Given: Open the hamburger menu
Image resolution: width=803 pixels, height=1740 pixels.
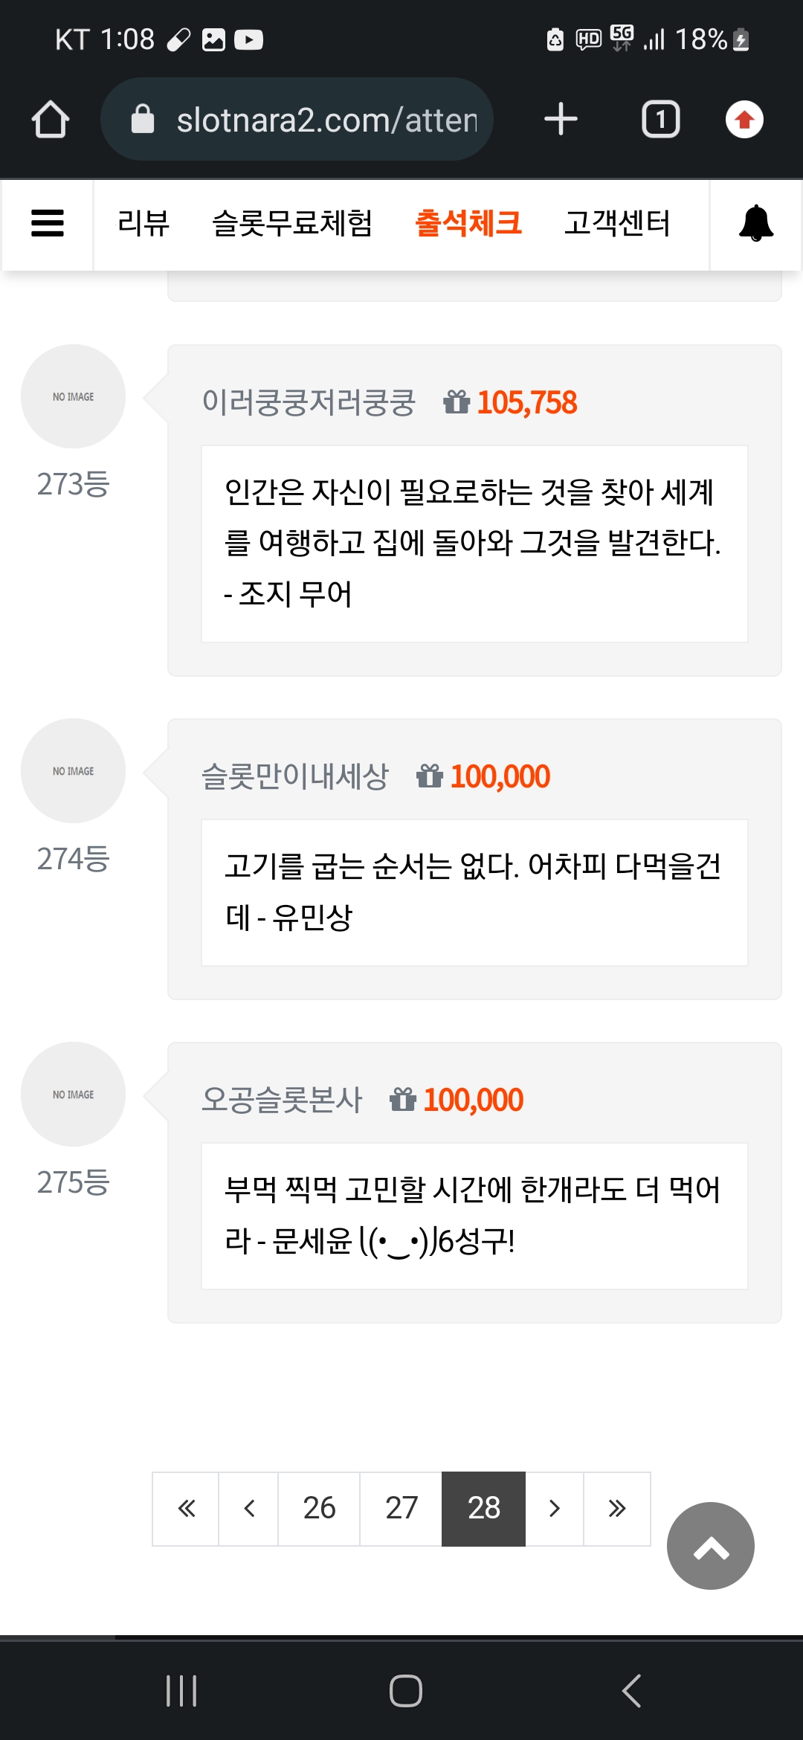Looking at the screenshot, I should (48, 223).
